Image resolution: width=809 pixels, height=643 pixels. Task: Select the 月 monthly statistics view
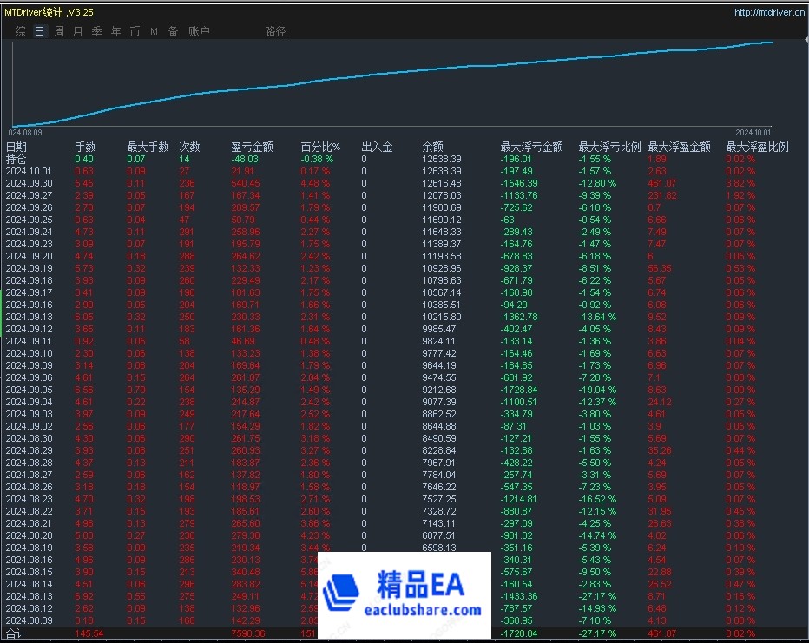click(x=77, y=30)
